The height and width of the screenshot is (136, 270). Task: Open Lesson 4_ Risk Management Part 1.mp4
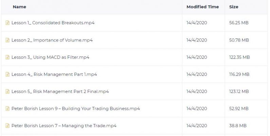click(54, 74)
